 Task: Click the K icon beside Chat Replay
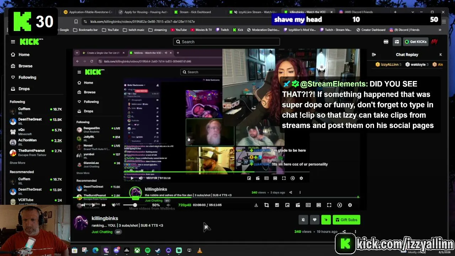[x=440, y=54]
